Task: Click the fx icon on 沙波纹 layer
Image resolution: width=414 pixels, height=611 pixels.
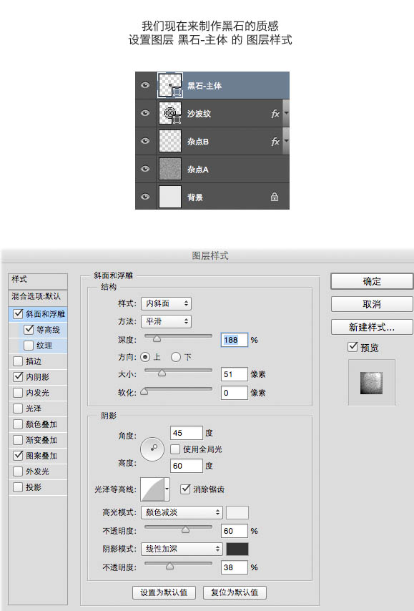Action: 275,113
